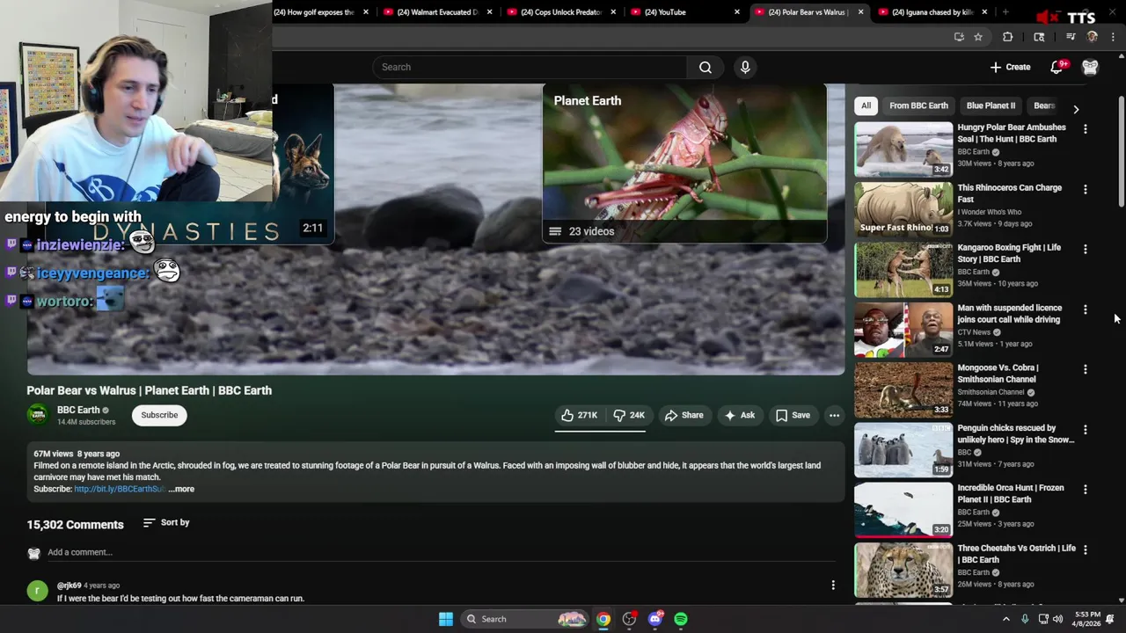
Task: Open Mongoose Vs. Cobra thumbnail
Action: point(903,390)
